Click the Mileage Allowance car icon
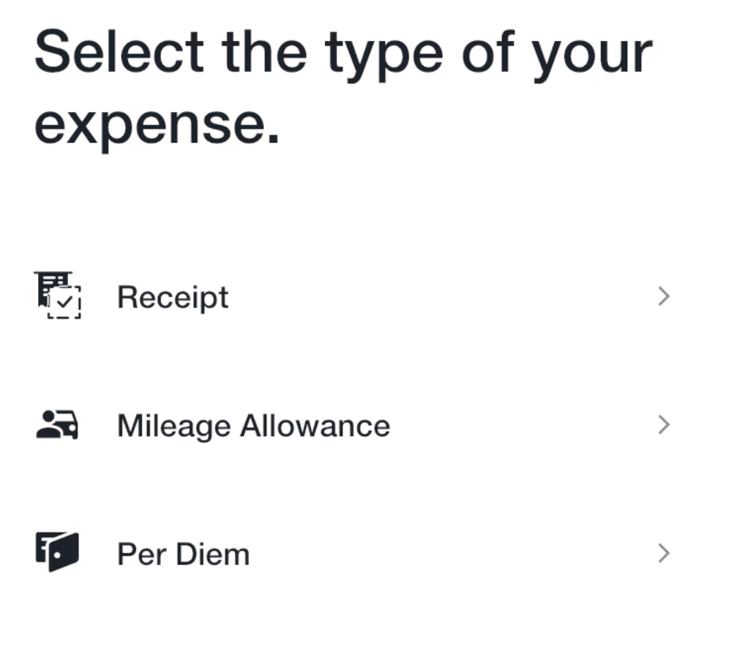The width and height of the screenshot is (729, 660). (57, 424)
